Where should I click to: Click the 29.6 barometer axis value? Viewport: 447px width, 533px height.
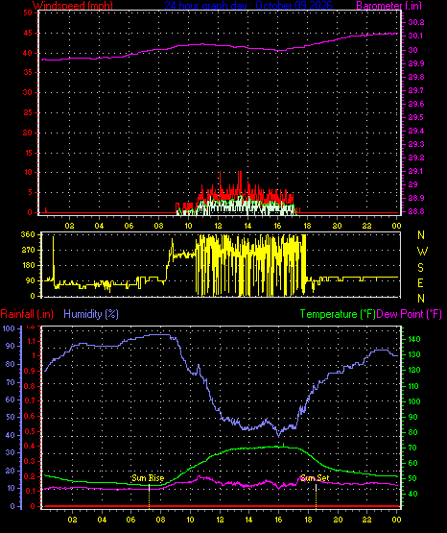(x=416, y=104)
